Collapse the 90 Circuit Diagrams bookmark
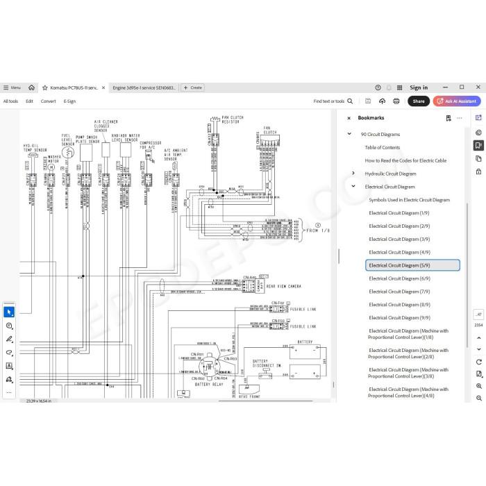 349,134
